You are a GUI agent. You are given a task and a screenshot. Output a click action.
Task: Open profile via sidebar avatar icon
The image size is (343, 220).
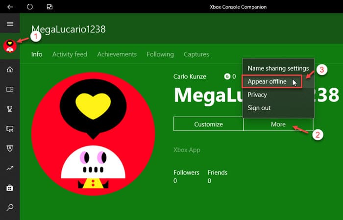pos(10,46)
